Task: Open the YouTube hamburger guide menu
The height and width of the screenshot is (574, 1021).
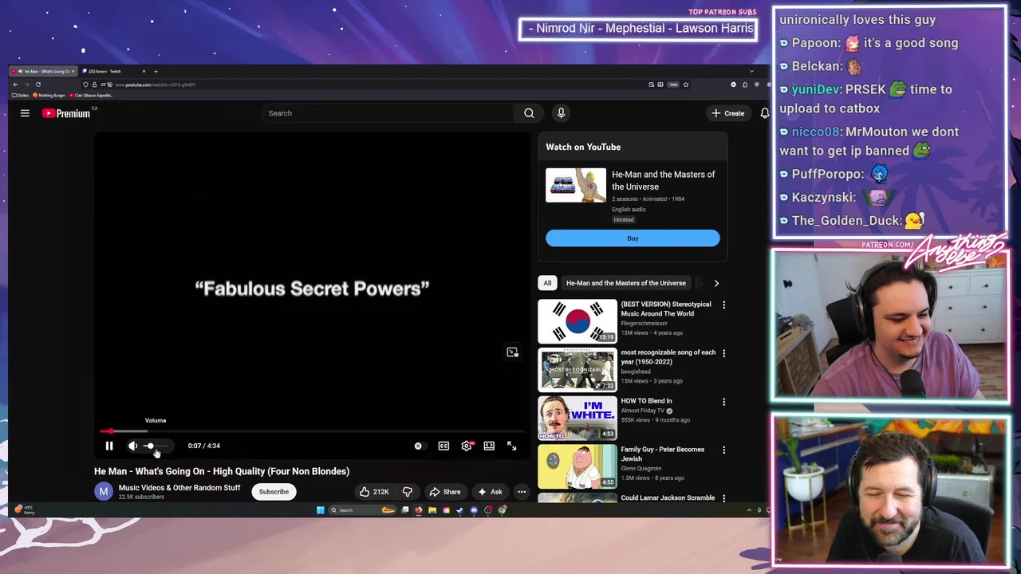Action: pyautogui.click(x=25, y=113)
